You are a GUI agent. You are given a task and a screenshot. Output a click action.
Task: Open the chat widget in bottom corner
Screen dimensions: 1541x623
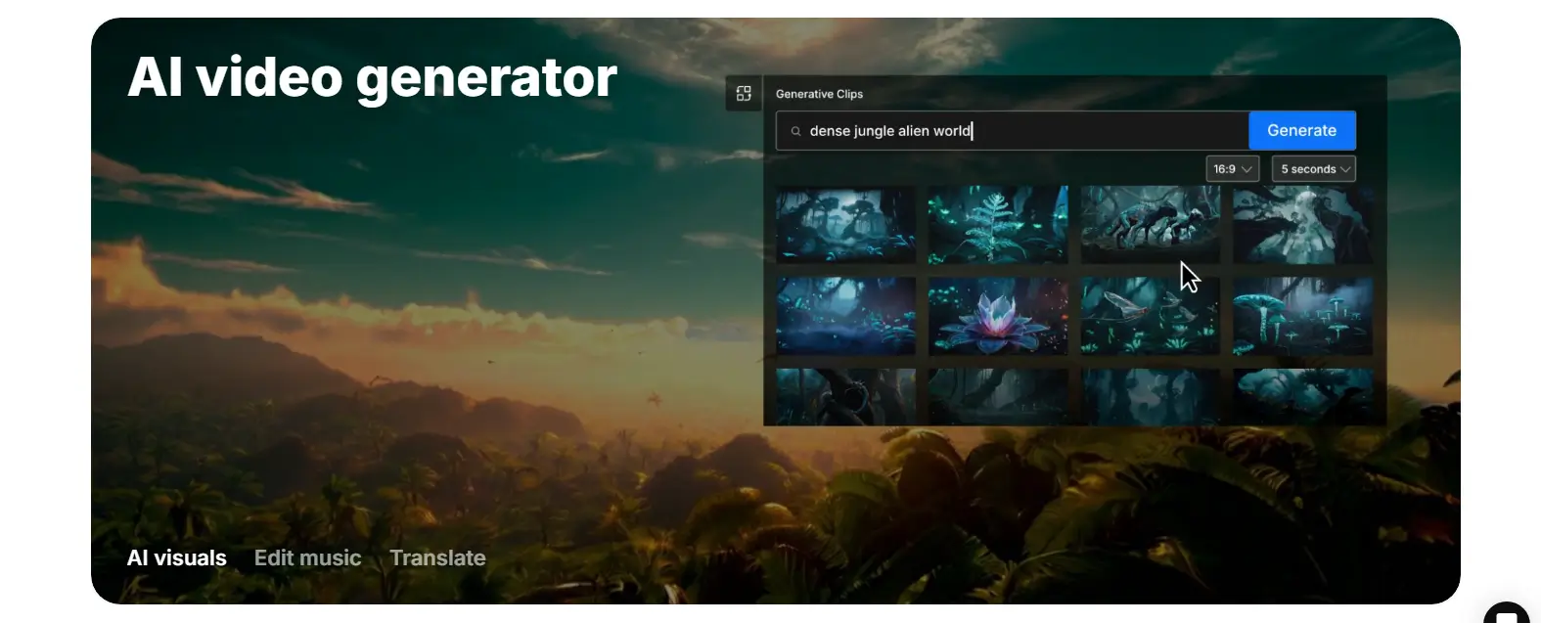1506,615
